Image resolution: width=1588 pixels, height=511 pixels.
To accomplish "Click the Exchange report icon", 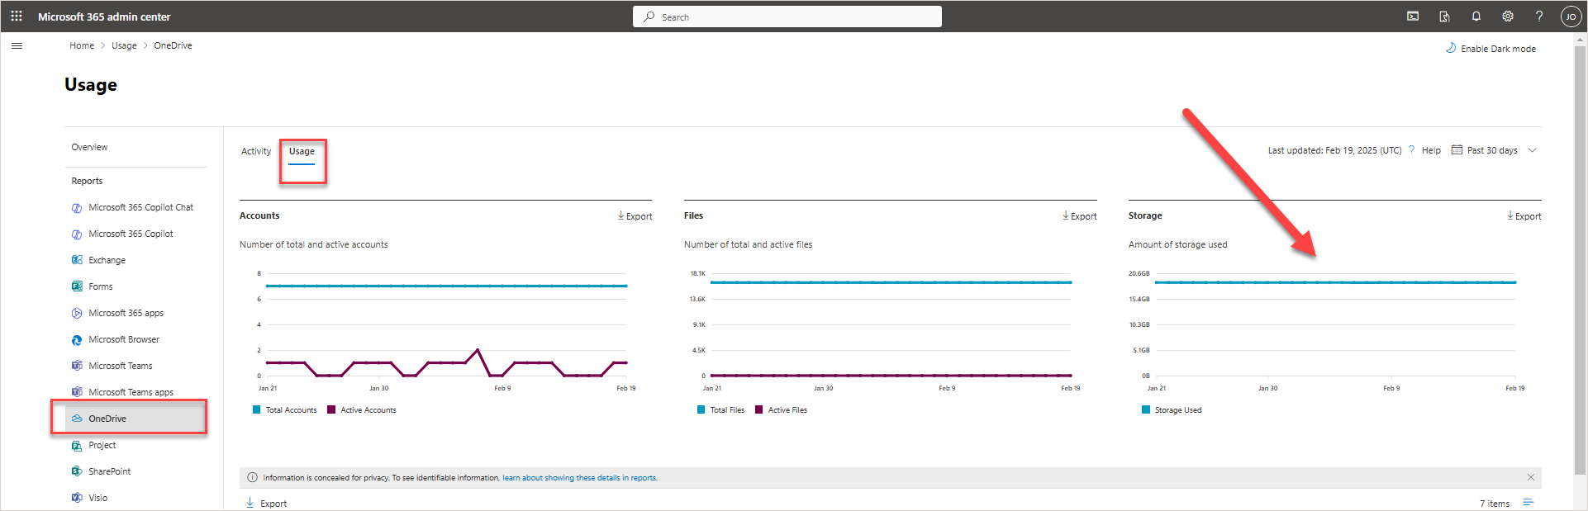I will pos(77,260).
